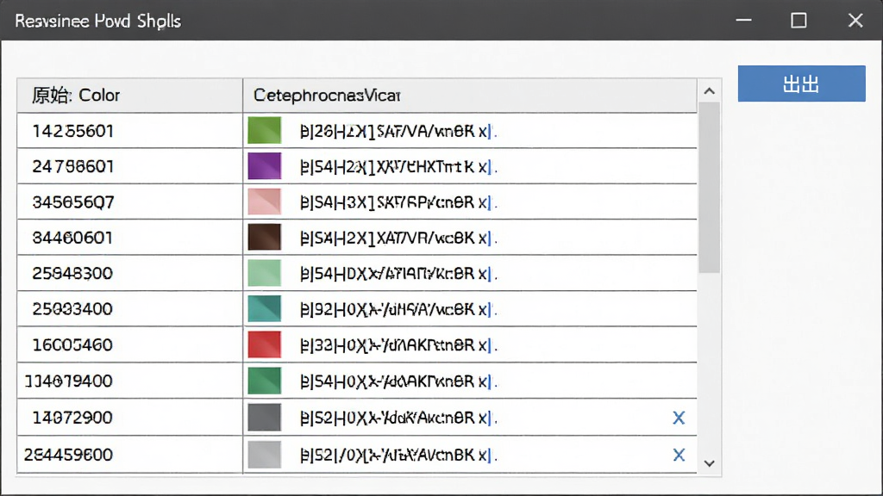Select the cell 34460601
Image resolution: width=883 pixels, height=496 pixels.
pyautogui.click(x=130, y=238)
